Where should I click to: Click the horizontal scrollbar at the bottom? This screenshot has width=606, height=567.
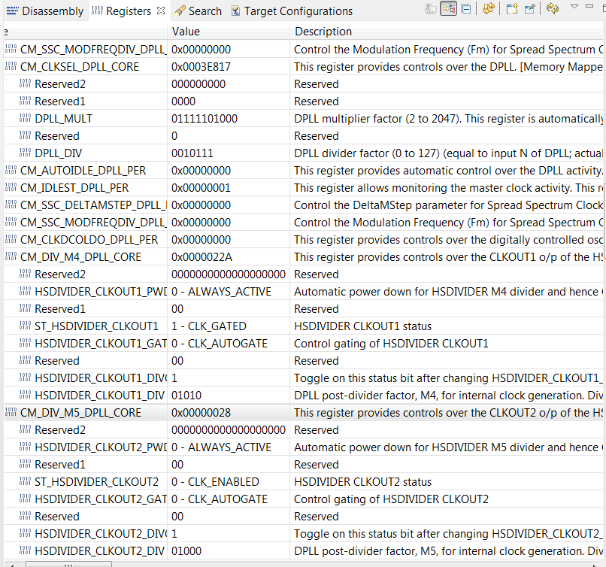click(68, 562)
